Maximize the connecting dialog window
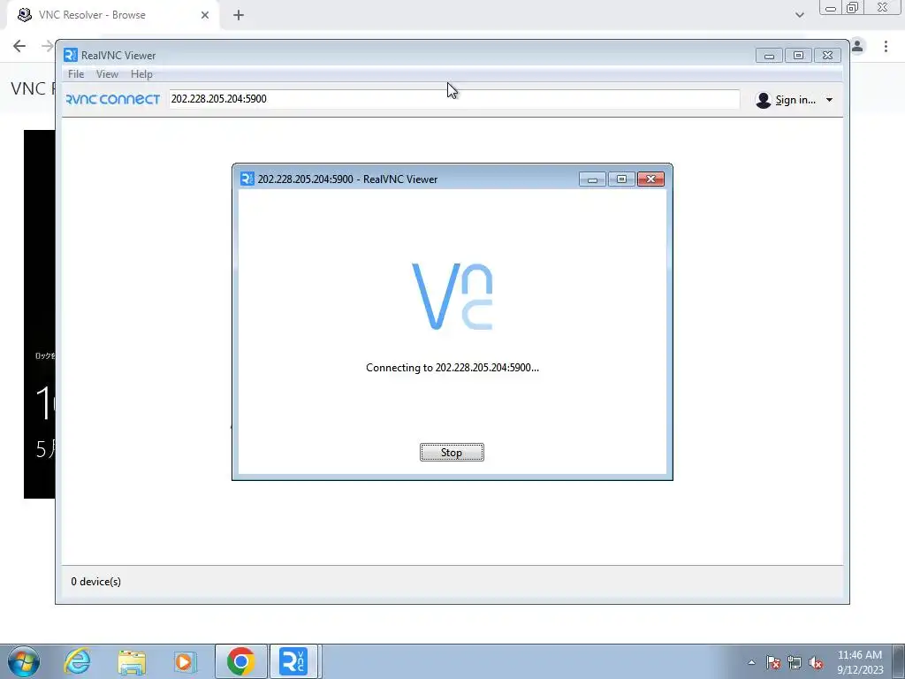 (x=621, y=179)
